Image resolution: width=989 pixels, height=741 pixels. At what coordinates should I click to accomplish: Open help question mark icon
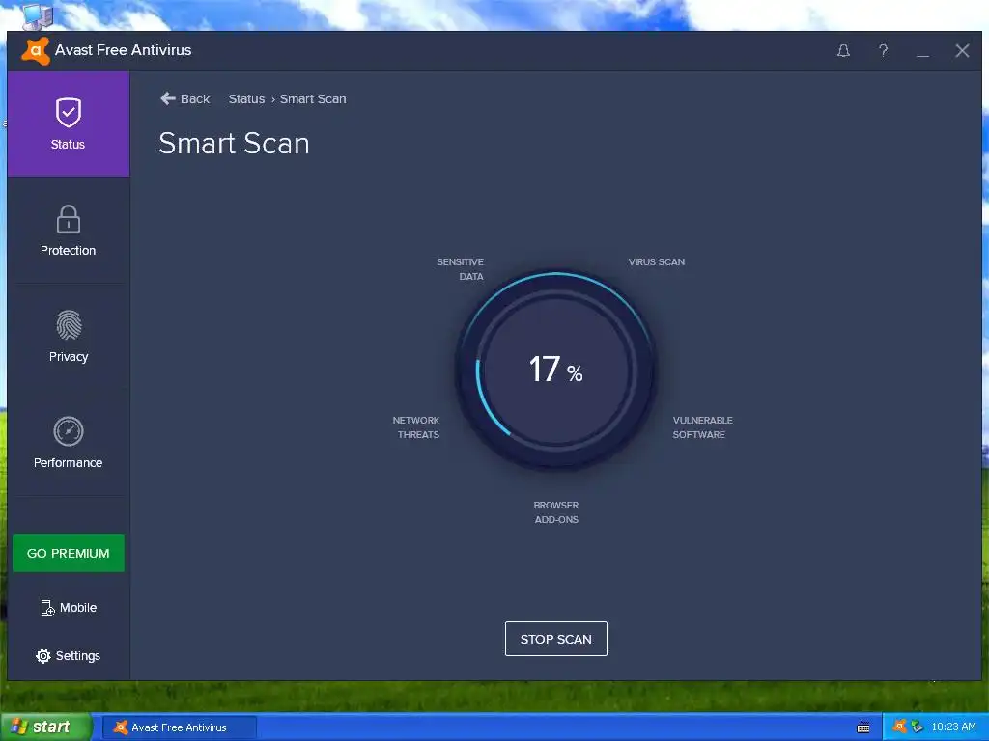click(x=883, y=50)
